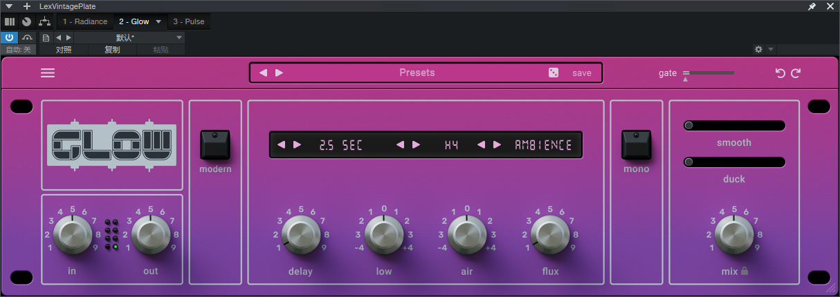840x297 pixels.
Task: Expand the window menu triangle
Action: (9, 6)
